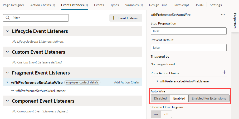Collapse the Custom Event Listeners section
This screenshot has height=119, width=239.
(7, 52)
